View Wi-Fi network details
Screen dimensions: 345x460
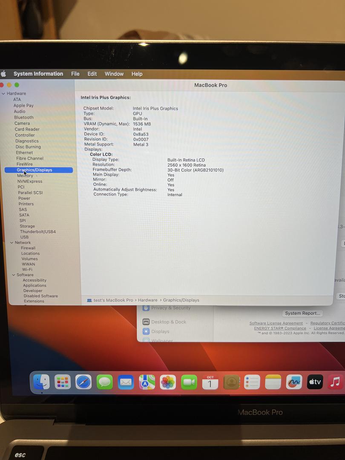point(27,270)
